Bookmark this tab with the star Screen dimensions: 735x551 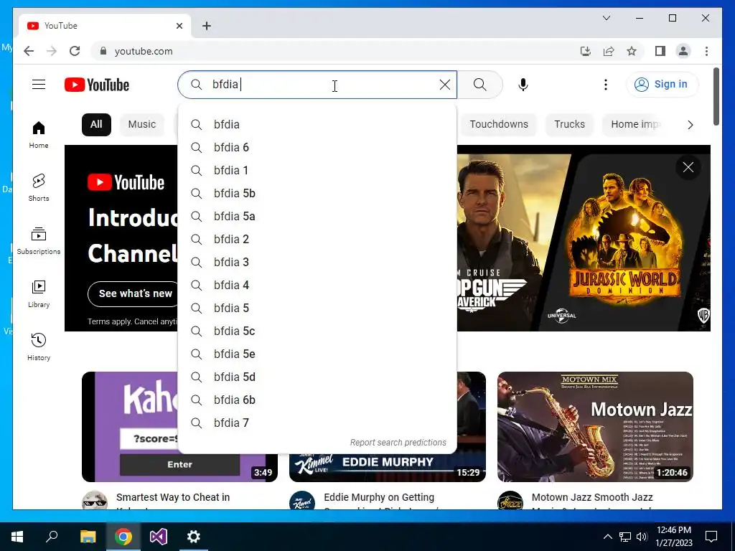(632, 51)
